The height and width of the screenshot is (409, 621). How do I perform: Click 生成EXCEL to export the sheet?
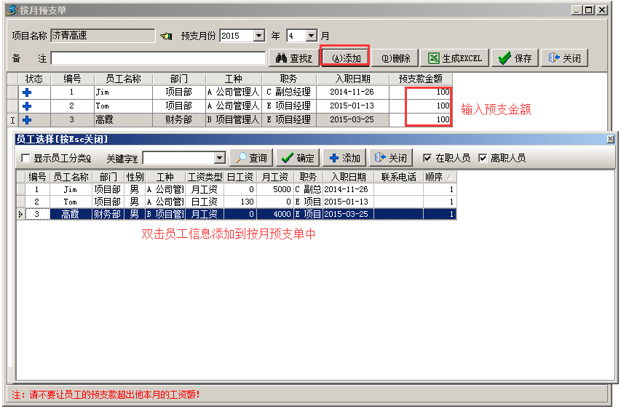(x=455, y=58)
